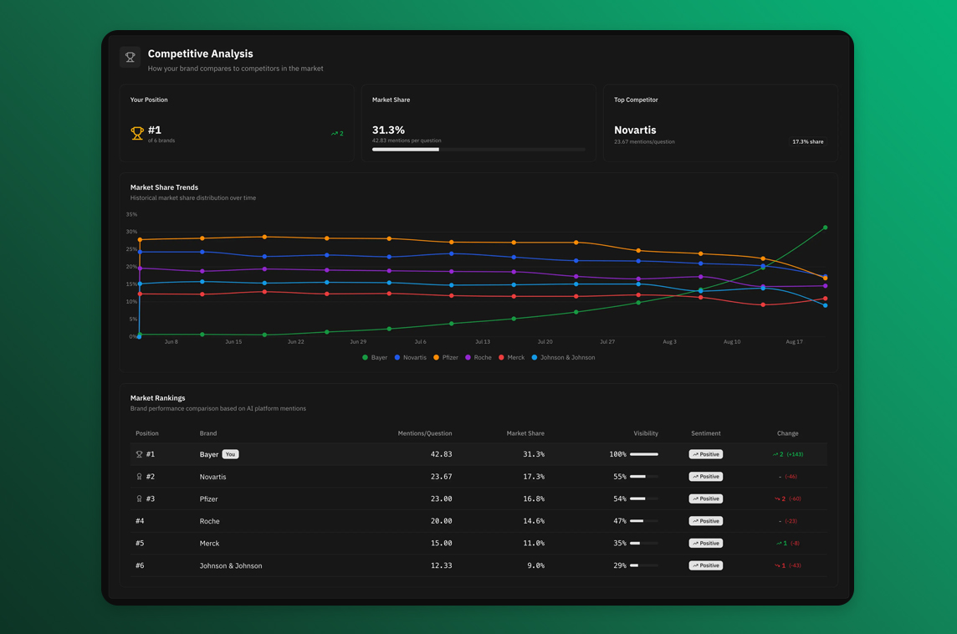
Task: Click the 9.0% market share cell
Action: coord(536,565)
